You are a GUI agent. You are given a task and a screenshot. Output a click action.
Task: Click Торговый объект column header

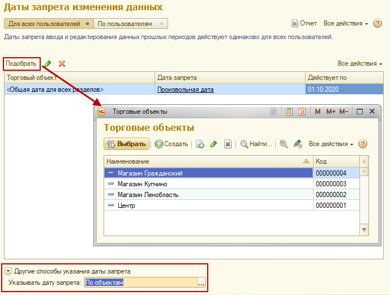[x=80, y=78]
